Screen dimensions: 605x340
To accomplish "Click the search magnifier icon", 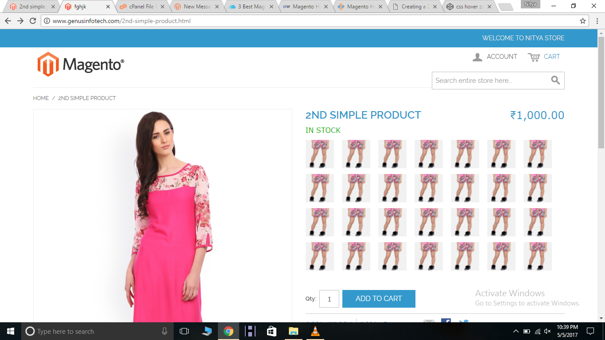I will pos(555,80).
